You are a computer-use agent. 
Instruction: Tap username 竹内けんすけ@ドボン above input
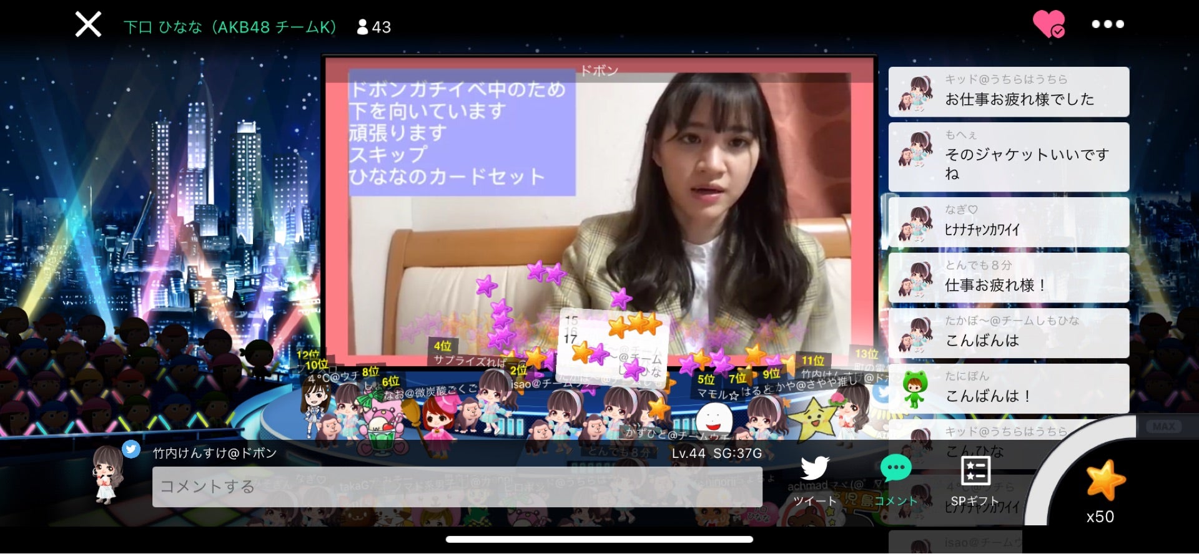point(215,453)
